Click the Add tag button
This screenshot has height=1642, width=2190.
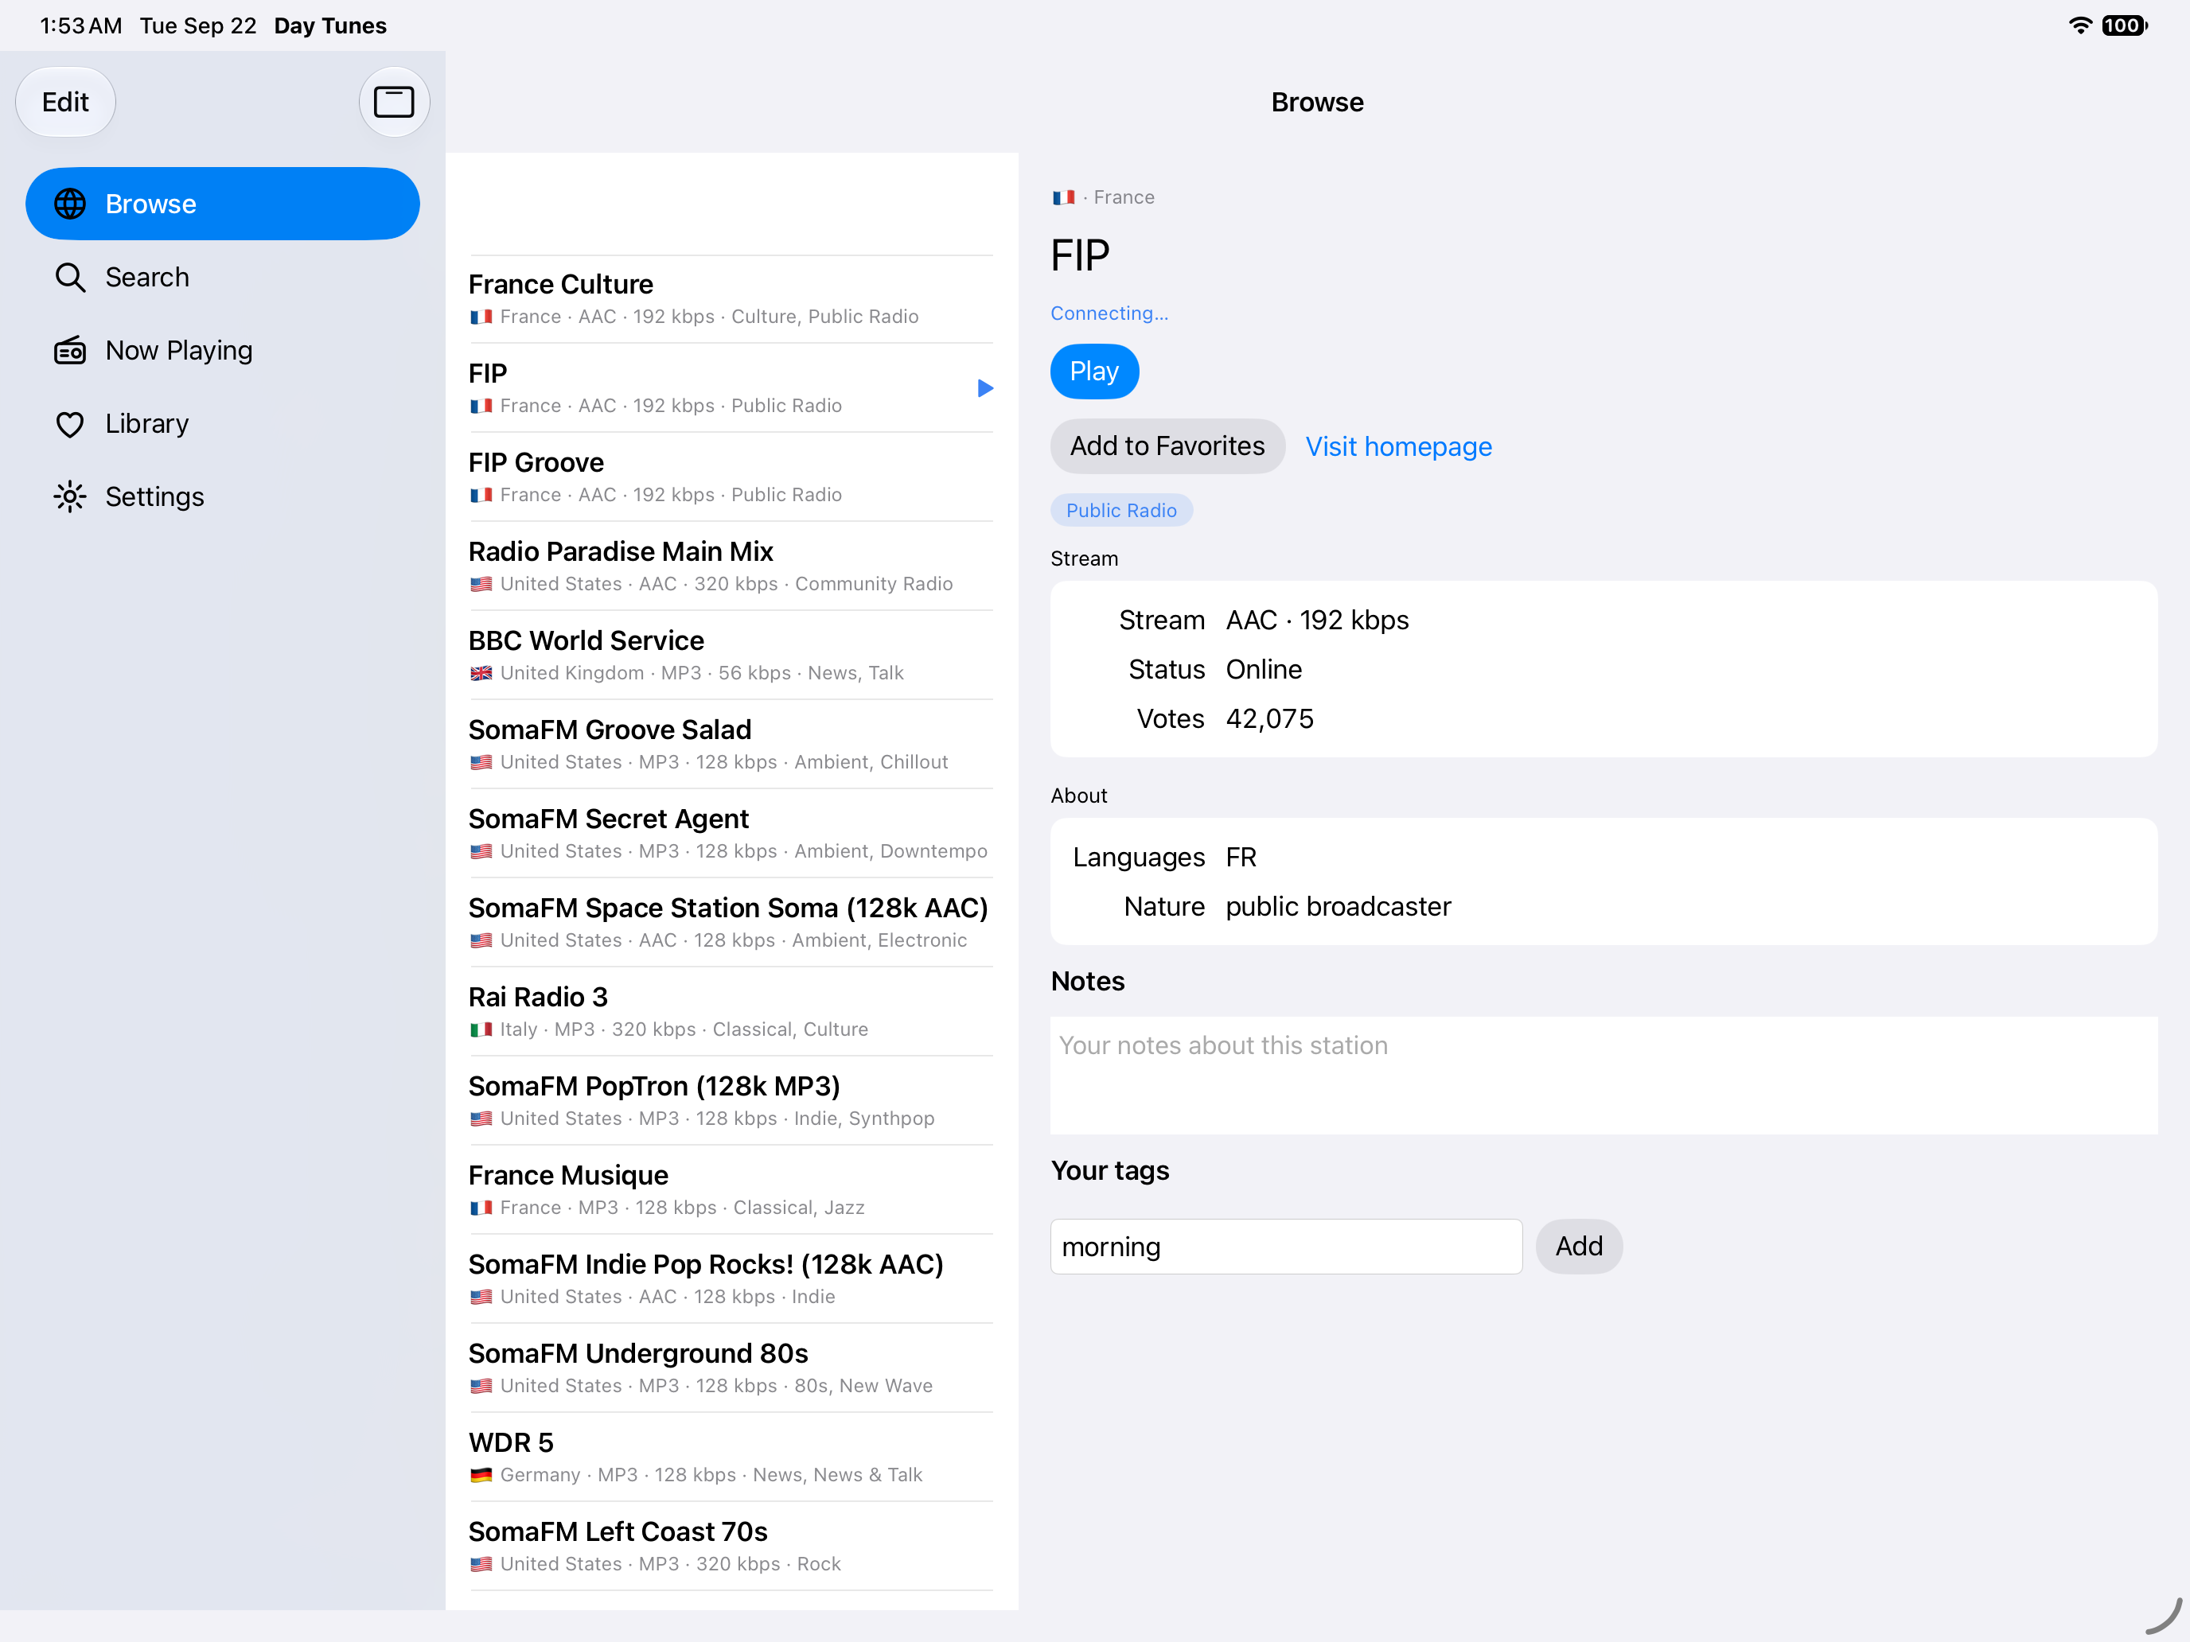(x=1578, y=1246)
